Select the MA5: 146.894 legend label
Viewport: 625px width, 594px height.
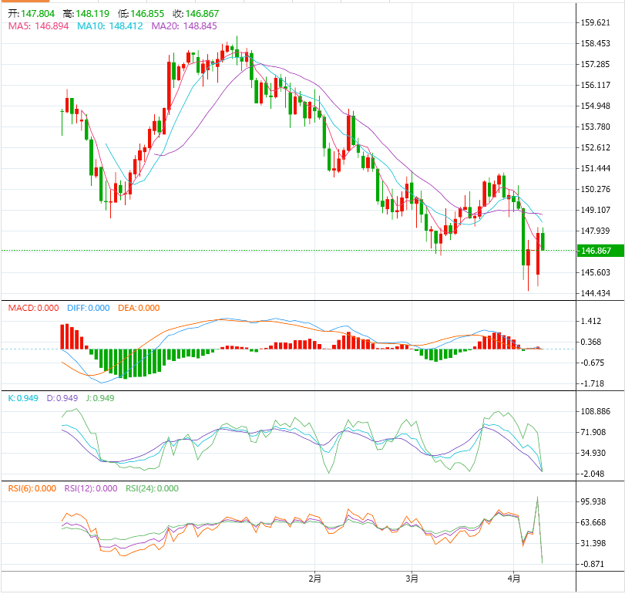(39, 26)
